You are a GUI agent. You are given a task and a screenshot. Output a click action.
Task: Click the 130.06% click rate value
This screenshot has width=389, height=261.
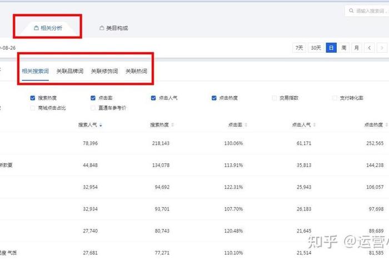click(x=233, y=143)
